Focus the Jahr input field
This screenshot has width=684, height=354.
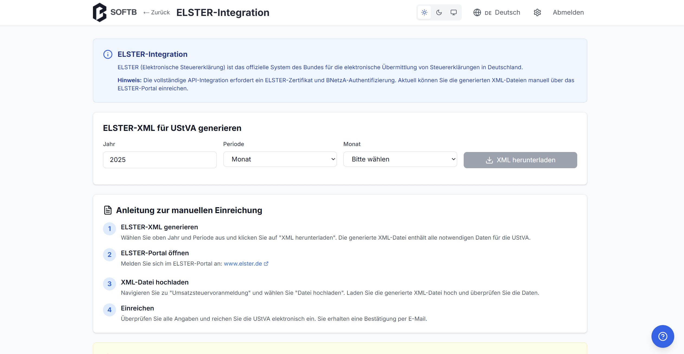click(160, 160)
